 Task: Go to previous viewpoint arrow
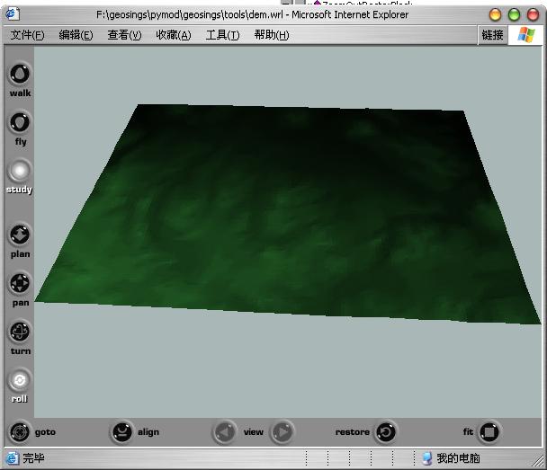click(x=225, y=432)
